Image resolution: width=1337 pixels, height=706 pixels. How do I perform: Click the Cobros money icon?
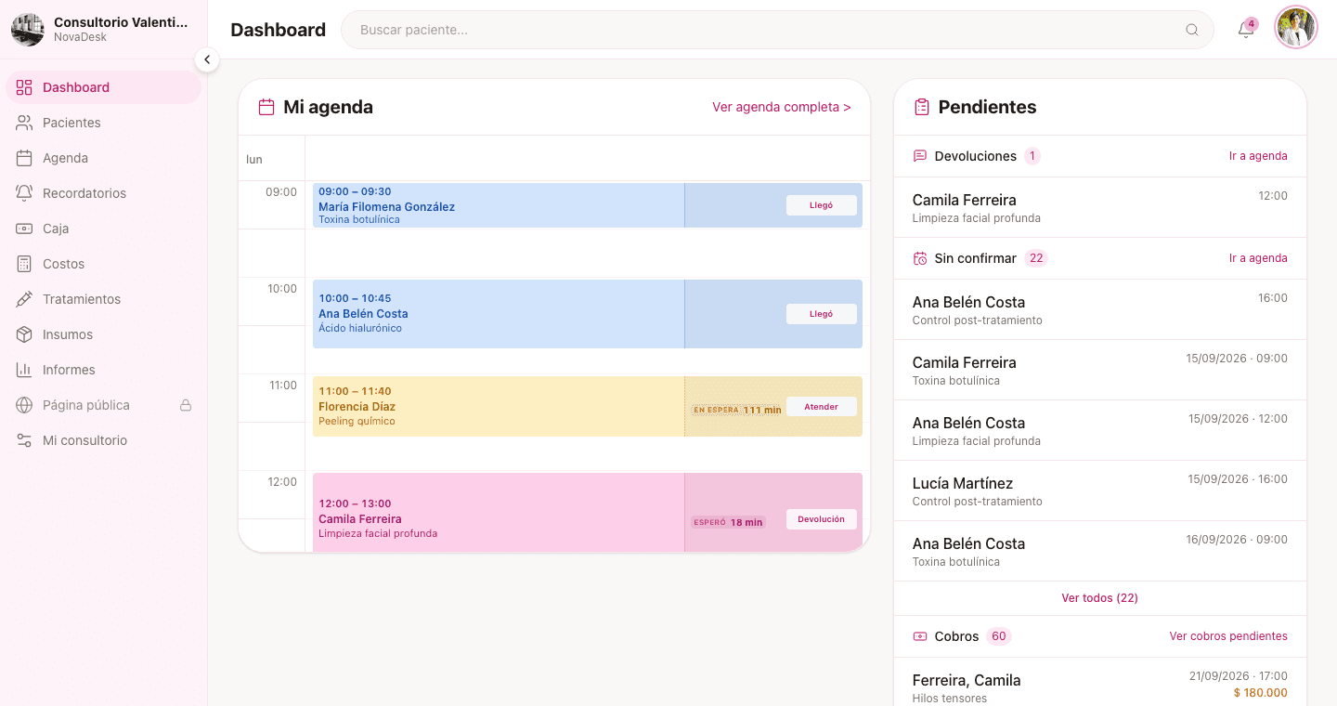920,636
